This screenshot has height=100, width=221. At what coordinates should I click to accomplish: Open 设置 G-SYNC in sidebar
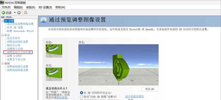coord(14,56)
